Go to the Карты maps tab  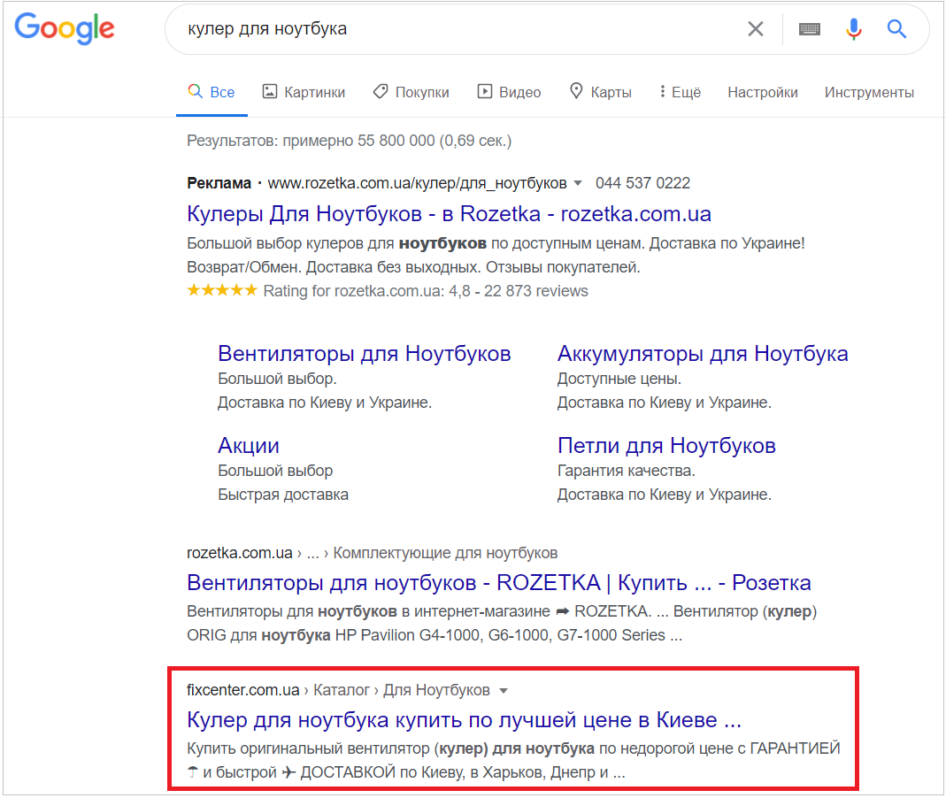point(600,92)
